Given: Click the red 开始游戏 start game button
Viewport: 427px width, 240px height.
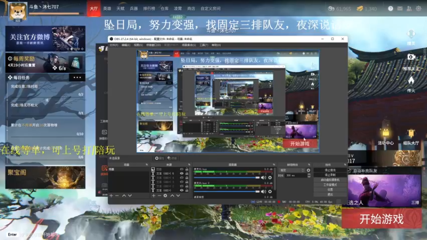Looking at the screenshot, I should coord(382,219).
